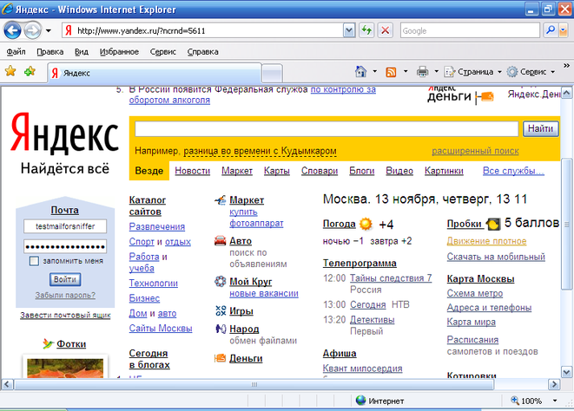The height and width of the screenshot is (411, 574).
Task: Focus the Google search box in toolbar
Action: (x=470, y=30)
